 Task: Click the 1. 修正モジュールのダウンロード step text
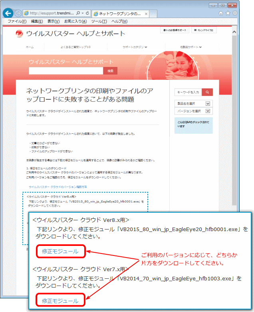click(46, 168)
